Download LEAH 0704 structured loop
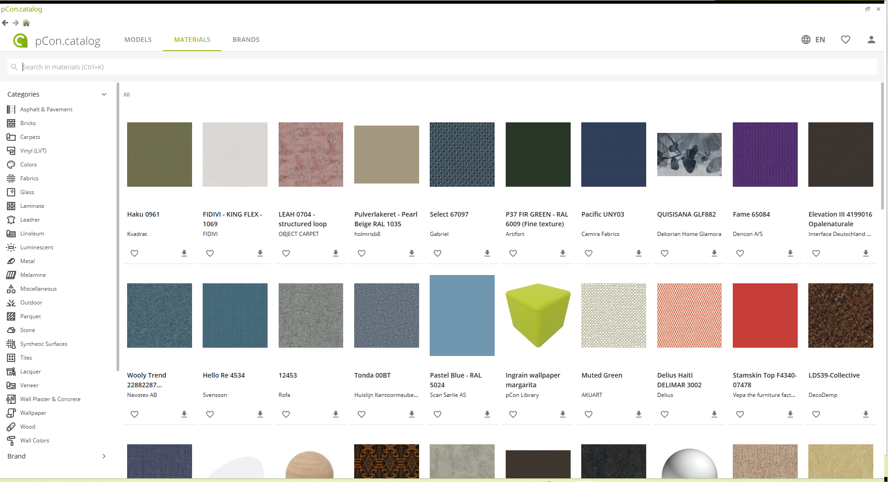The image size is (888, 482). (x=336, y=253)
